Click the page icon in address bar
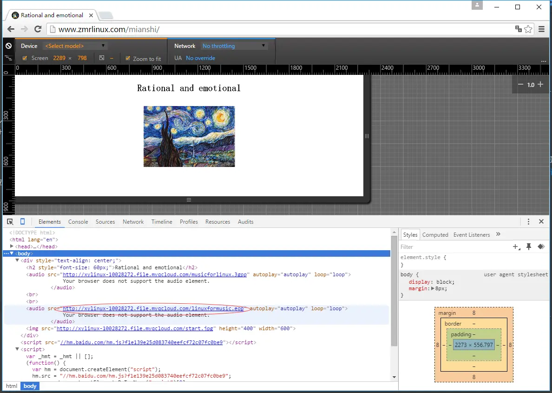552x393 pixels. coord(53,29)
